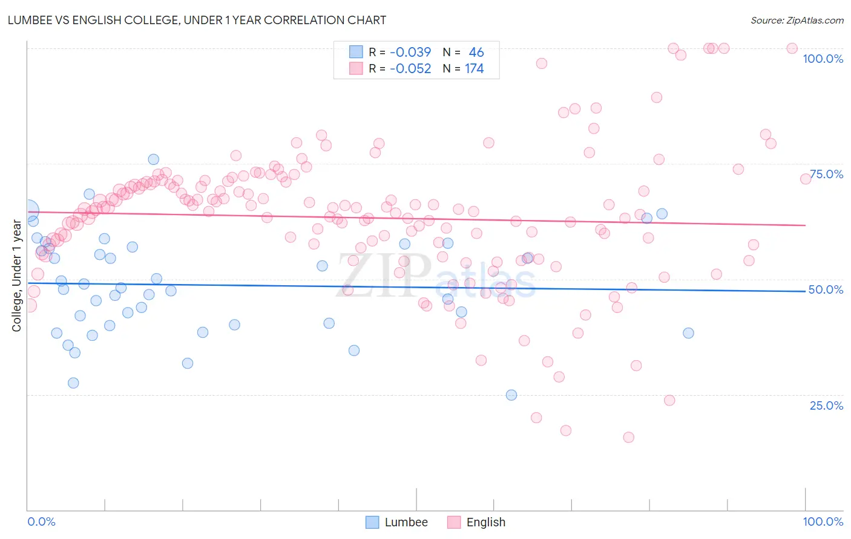The width and height of the screenshot is (851, 539).
Task: Click the 25.0% y-axis label
Action: pos(826,405)
